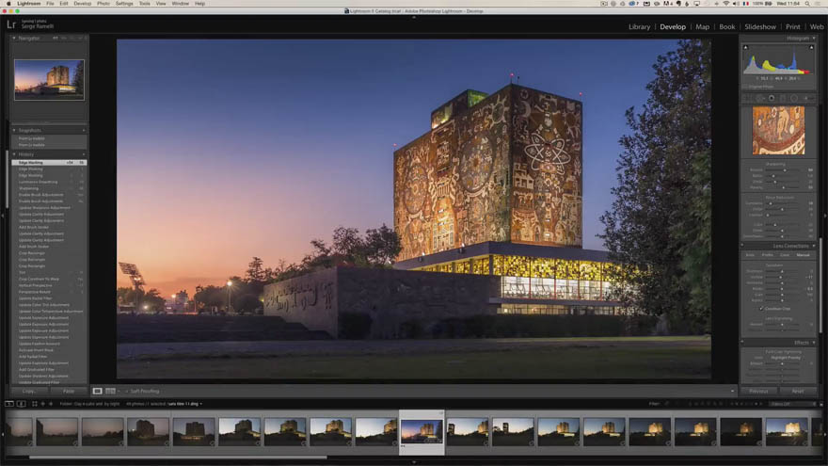Select the Crop Overlay tool
The height and width of the screenshot is (466, 828).
click(x=749, y=98)
